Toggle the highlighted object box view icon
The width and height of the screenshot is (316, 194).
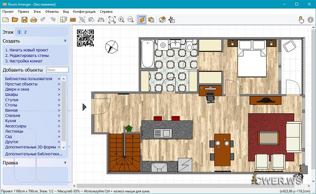[142, 20]
